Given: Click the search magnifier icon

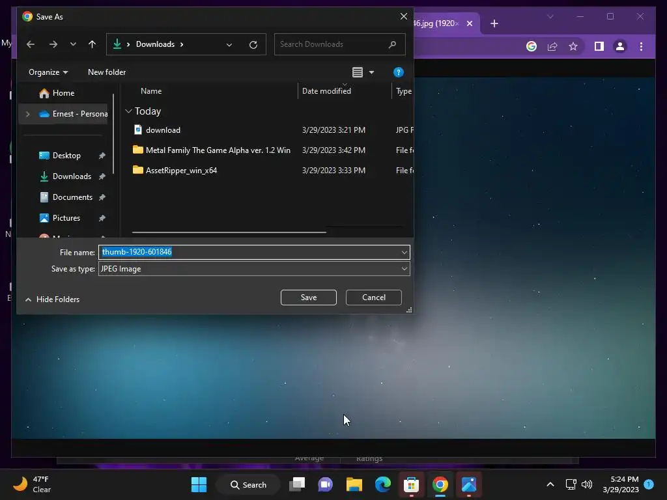Looking at the screenshot, I should [392, 44].
